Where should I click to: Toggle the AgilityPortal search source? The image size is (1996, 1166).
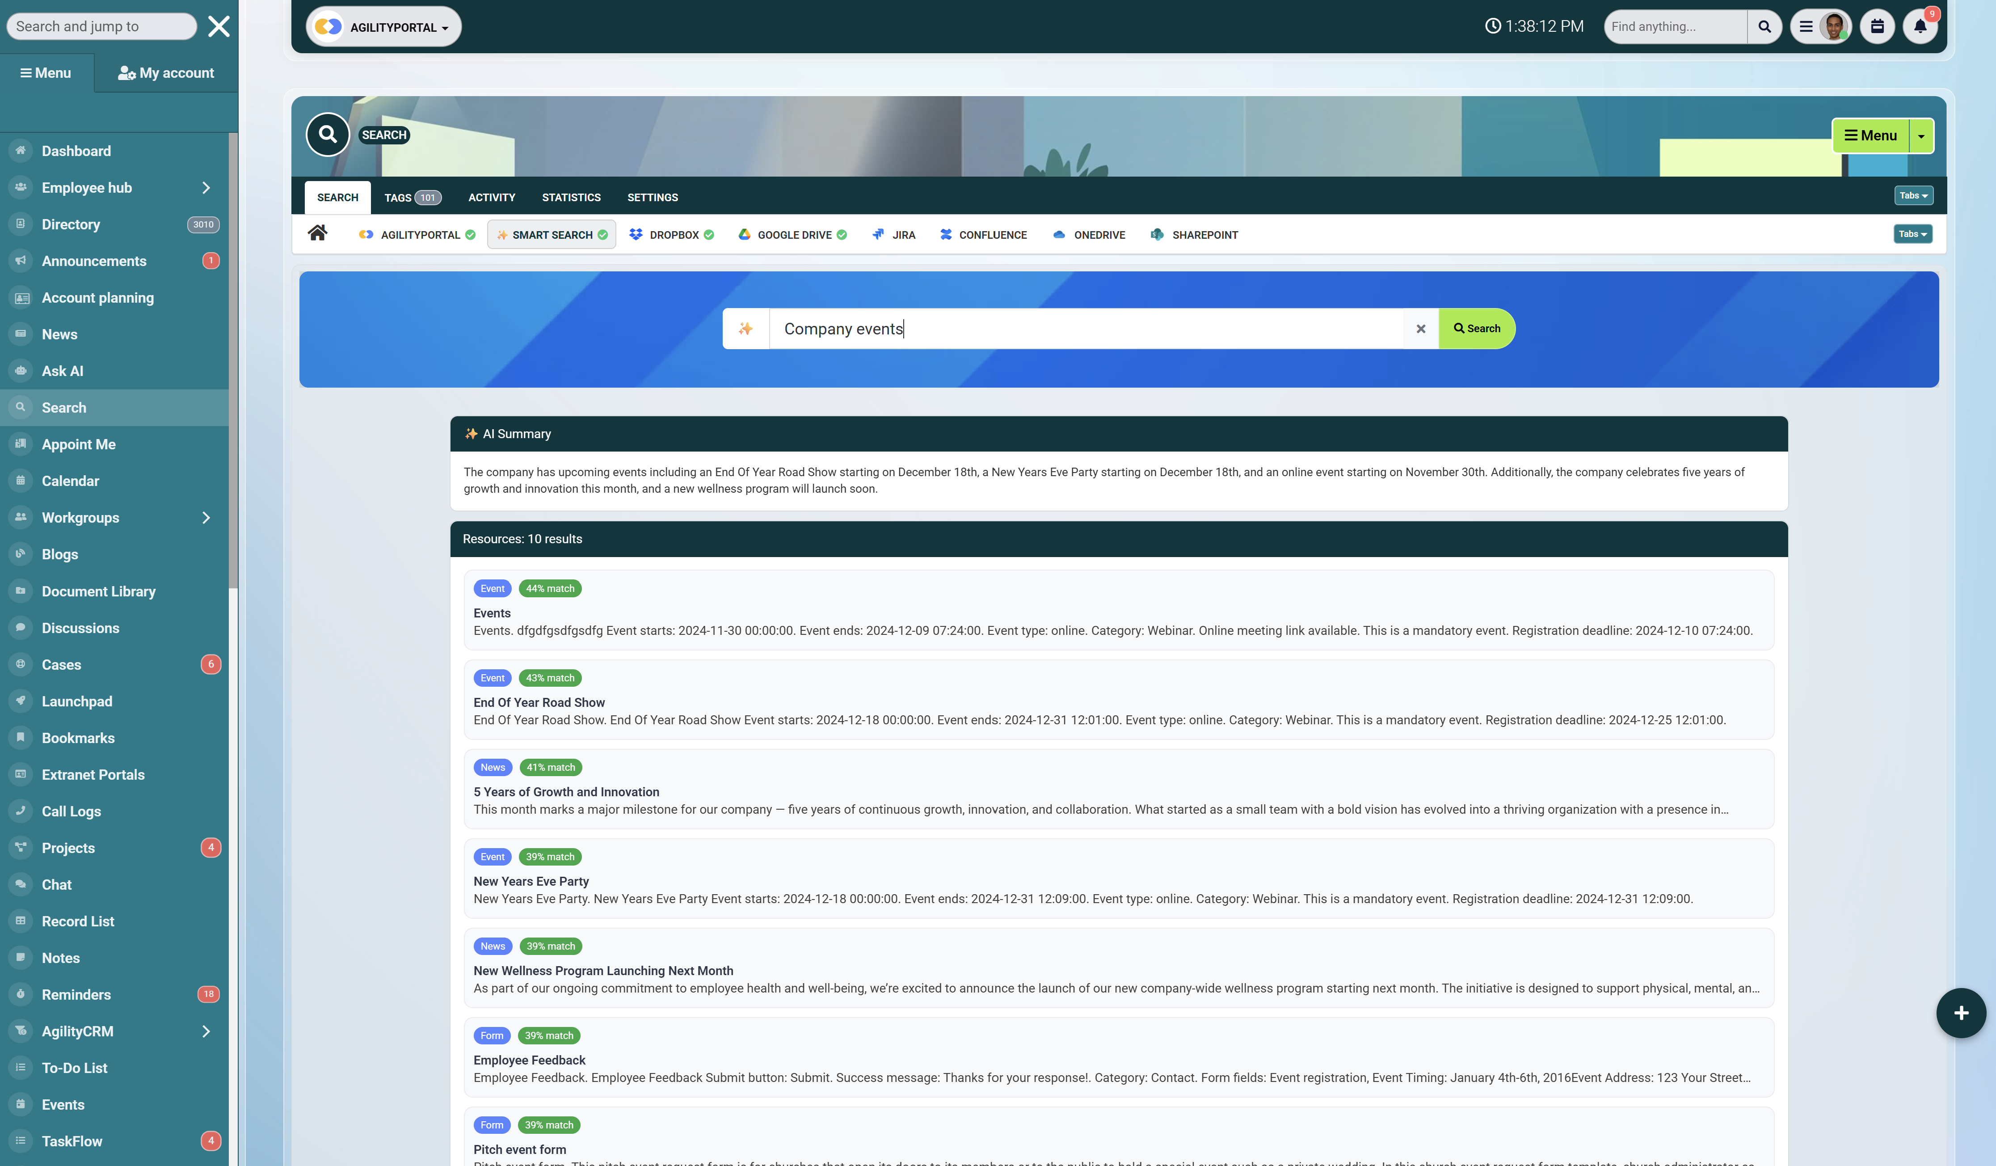click(x=417, y=234)
